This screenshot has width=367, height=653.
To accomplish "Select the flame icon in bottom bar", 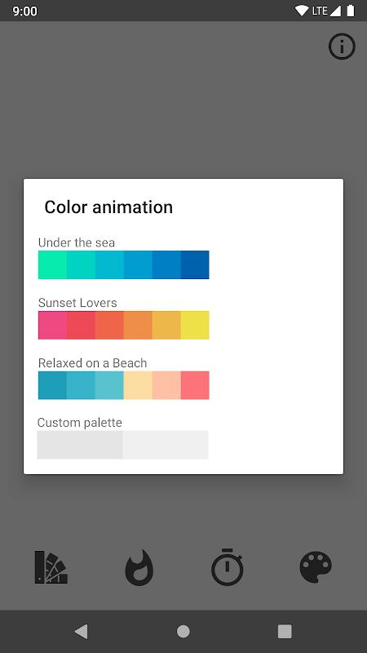I will click(139, 567).
